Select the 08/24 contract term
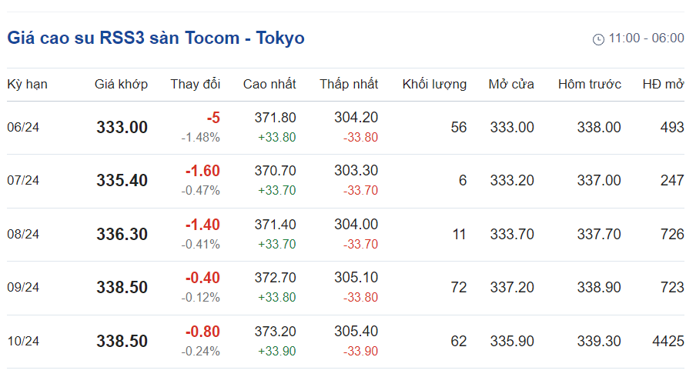696x377 pixels. [23, 235]
